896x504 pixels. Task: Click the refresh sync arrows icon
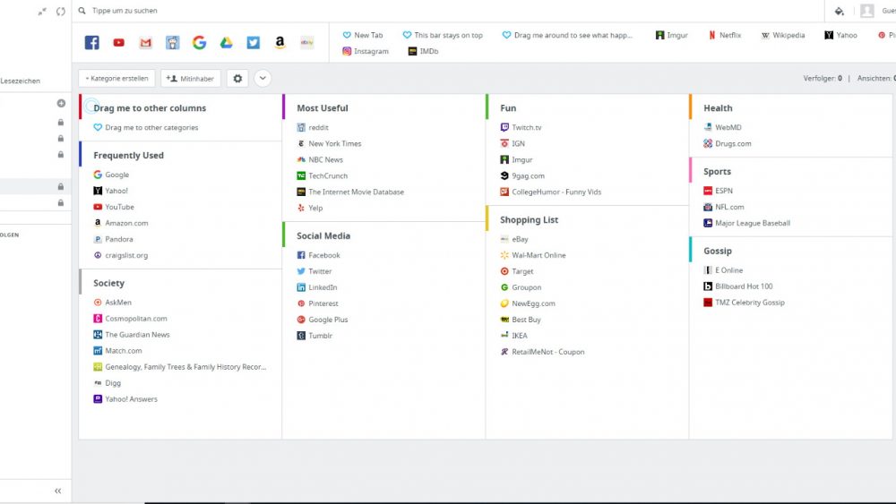click(x=60, y=12)
